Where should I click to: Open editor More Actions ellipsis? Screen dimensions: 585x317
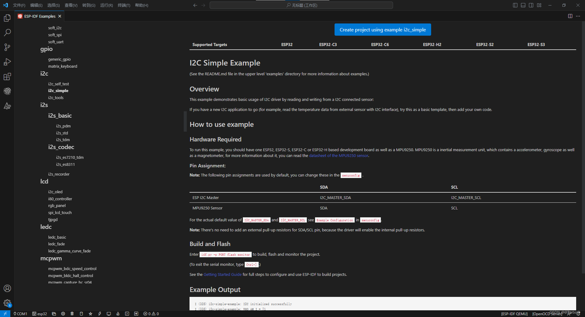(578, 16)
